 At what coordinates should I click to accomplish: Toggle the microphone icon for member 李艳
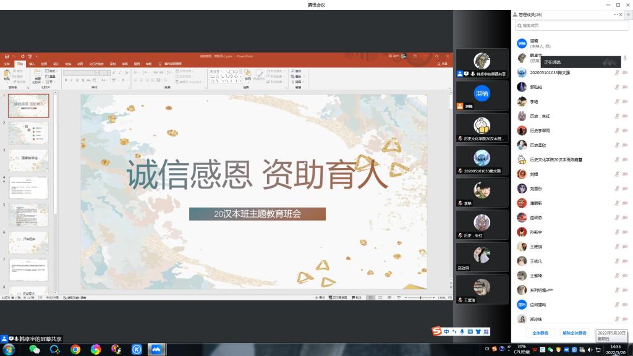616,101
